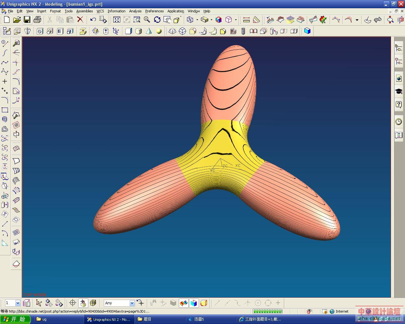Open the Part Navigator side tab
The image size is (405, 324).
(399, 61)
